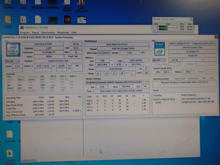The image size is (220, 165).
Task: Click the GPU clock 350.0 value
Action: (x=166, y=72)
